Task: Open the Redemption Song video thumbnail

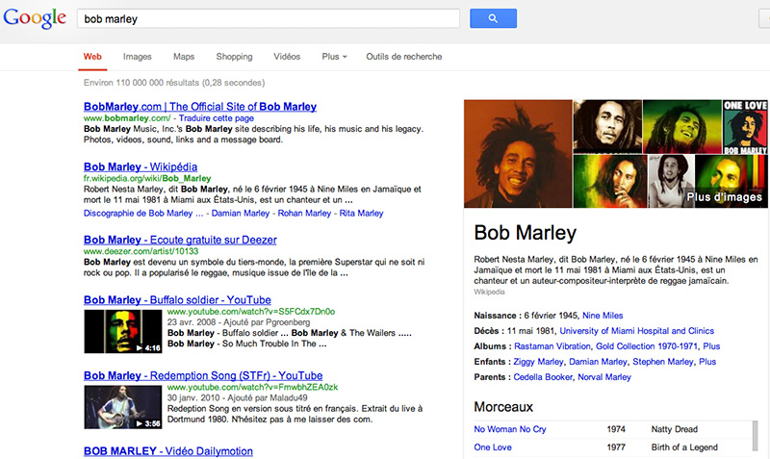Action: click(x=122, y=406)
